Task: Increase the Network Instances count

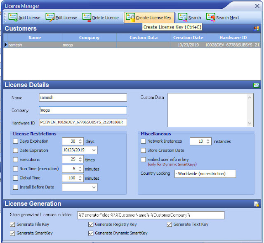Action: (208, 140)
